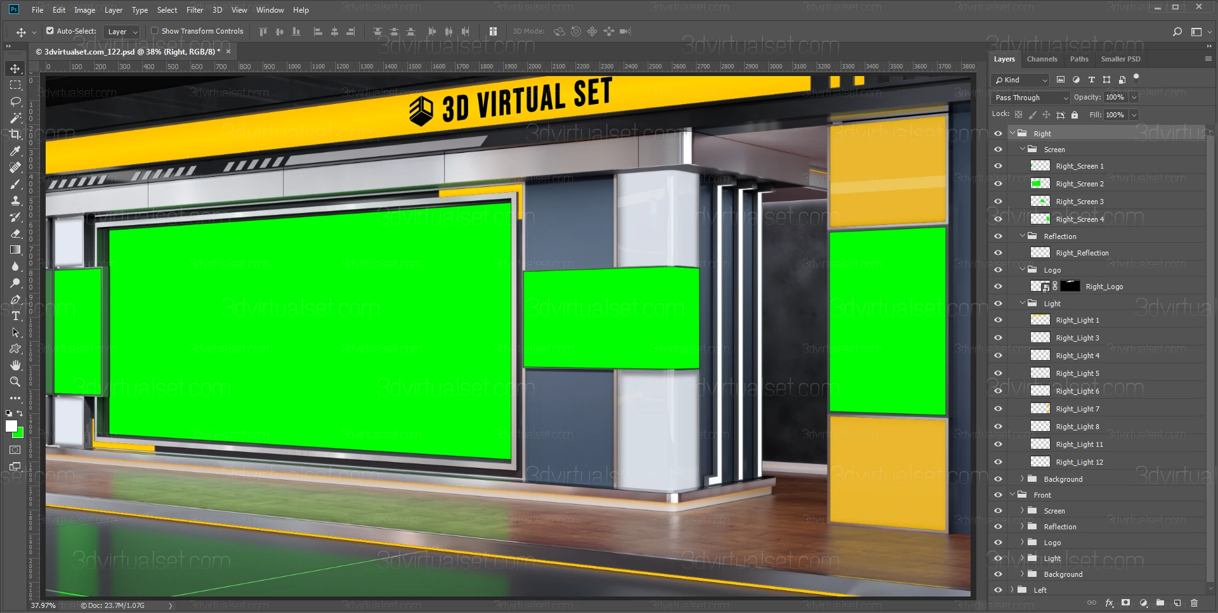Close the 3dvirtualset.com_122.psd document tab
The width and height of the screenshot is (1218, 613).
point(228,51)
